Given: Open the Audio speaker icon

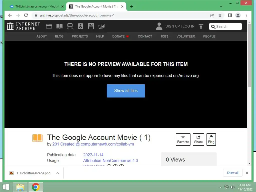Looking at the screenshot, I should click(80, 26).
